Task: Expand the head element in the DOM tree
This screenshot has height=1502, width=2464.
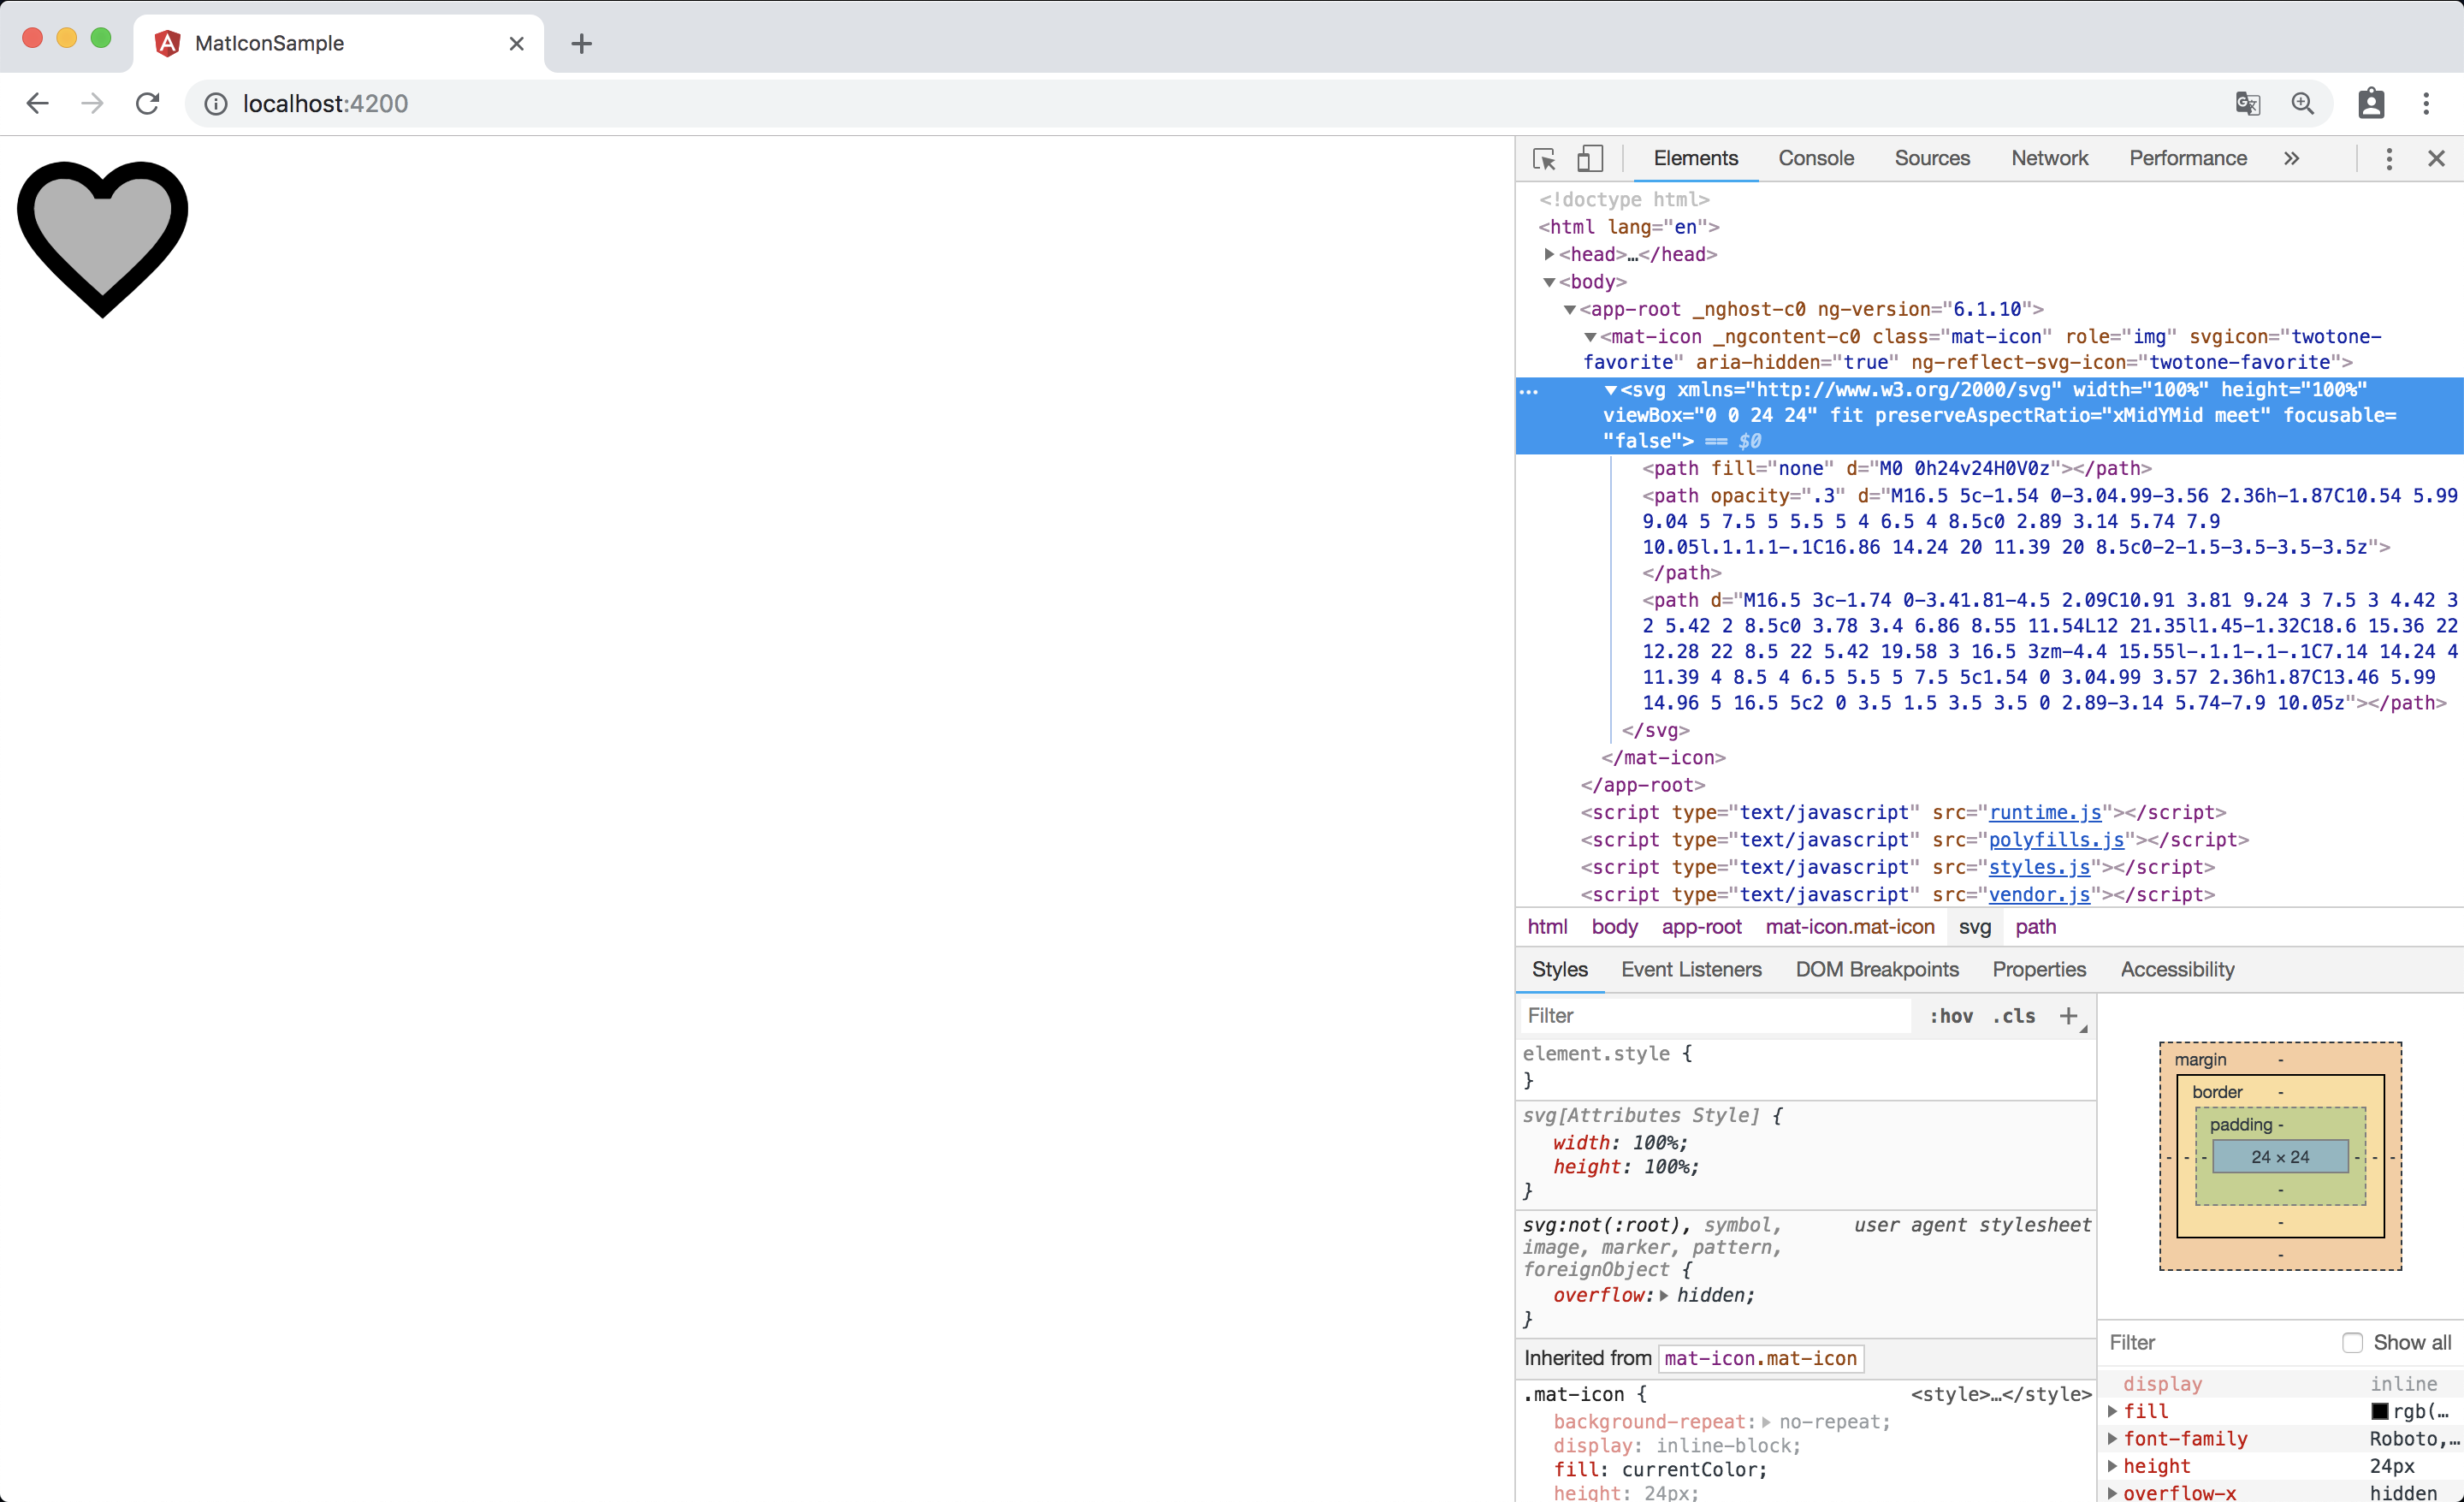Action: pyautogui.click(x=1550, y=254)
